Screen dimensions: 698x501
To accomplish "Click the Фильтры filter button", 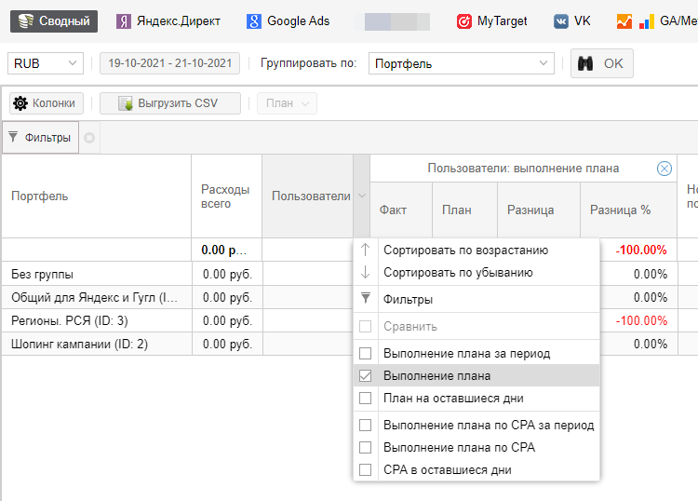I will click(x=41, y=138).
